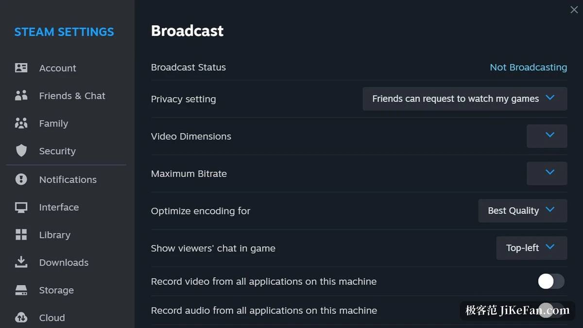Open the Maximum Bitrate dropdown
Screen dimensions: 583x328
(547, 173)
